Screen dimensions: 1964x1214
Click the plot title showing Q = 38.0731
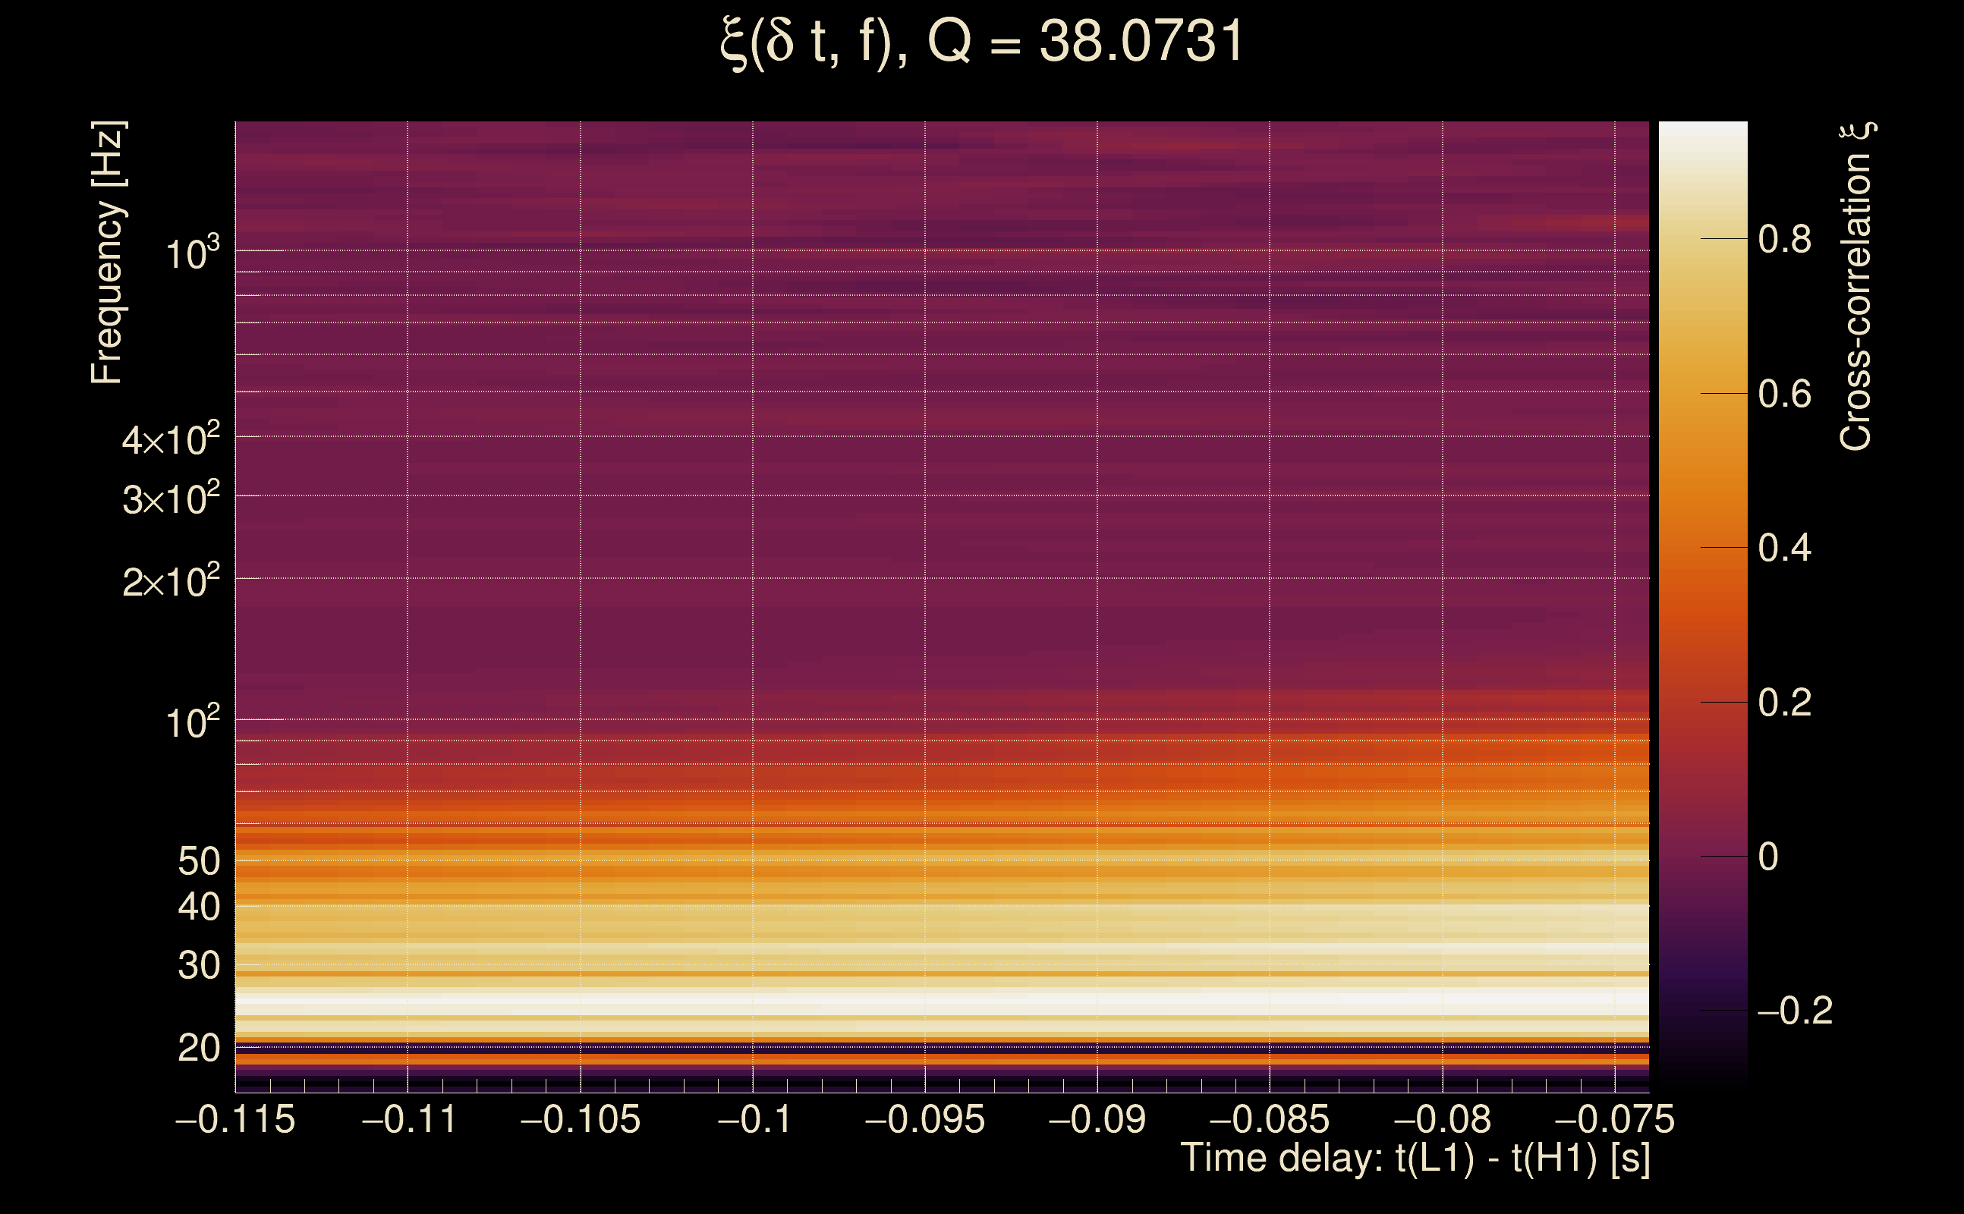pos(981,42)
